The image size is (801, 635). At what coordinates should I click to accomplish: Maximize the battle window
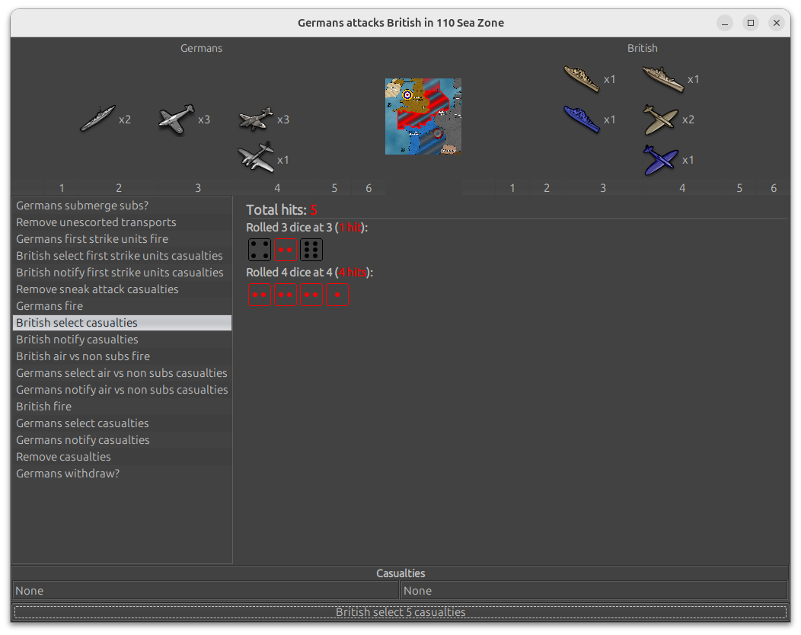pyautogui.click(x=751, y=23)
